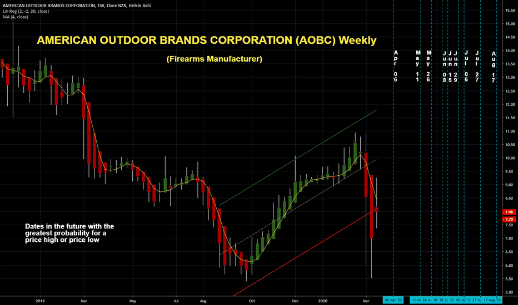Click the 13.00 price axis label
This screenshot has width=518, height=305.
(x=510, y=77)
